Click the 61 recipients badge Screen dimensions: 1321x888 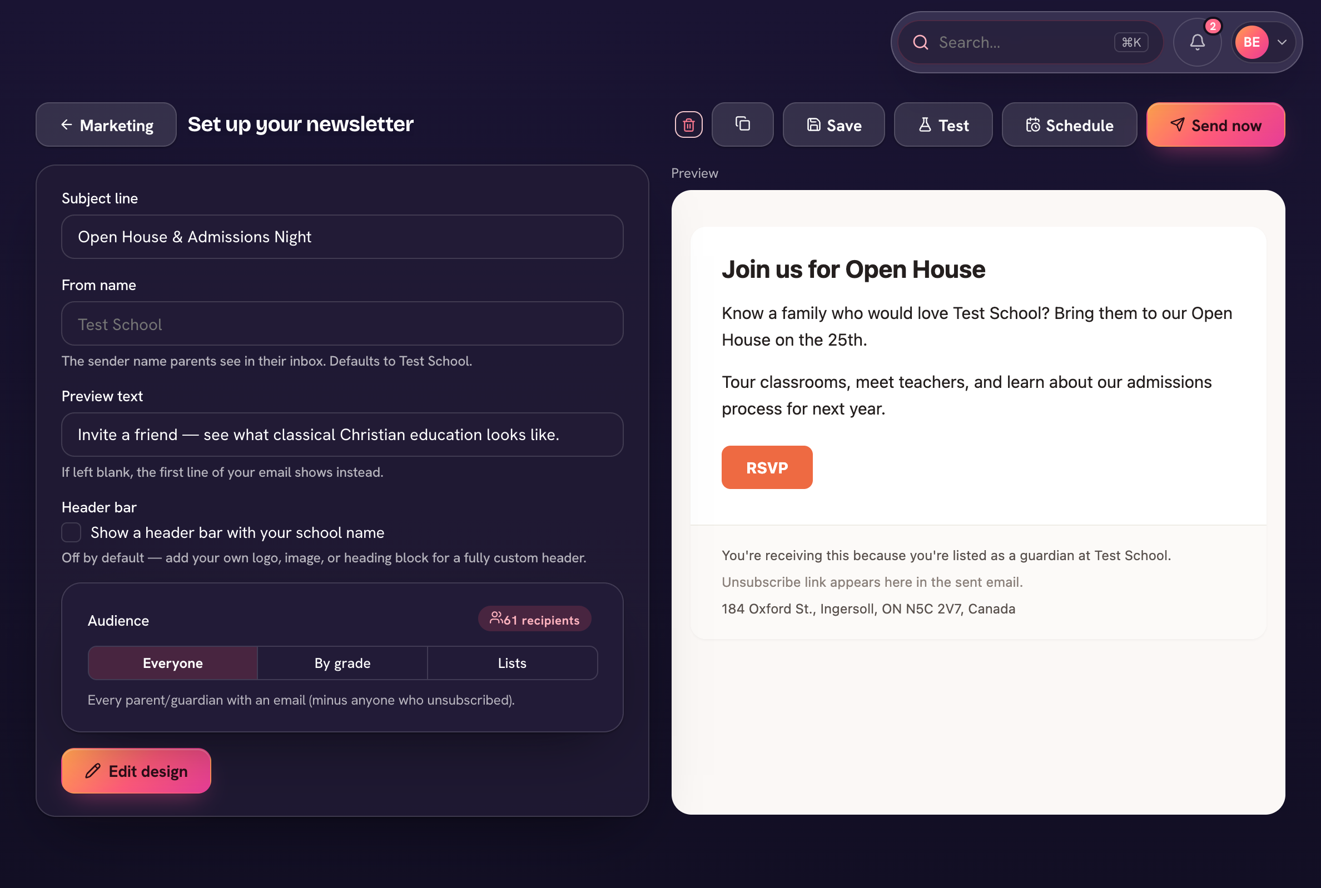tap(535, 619)
